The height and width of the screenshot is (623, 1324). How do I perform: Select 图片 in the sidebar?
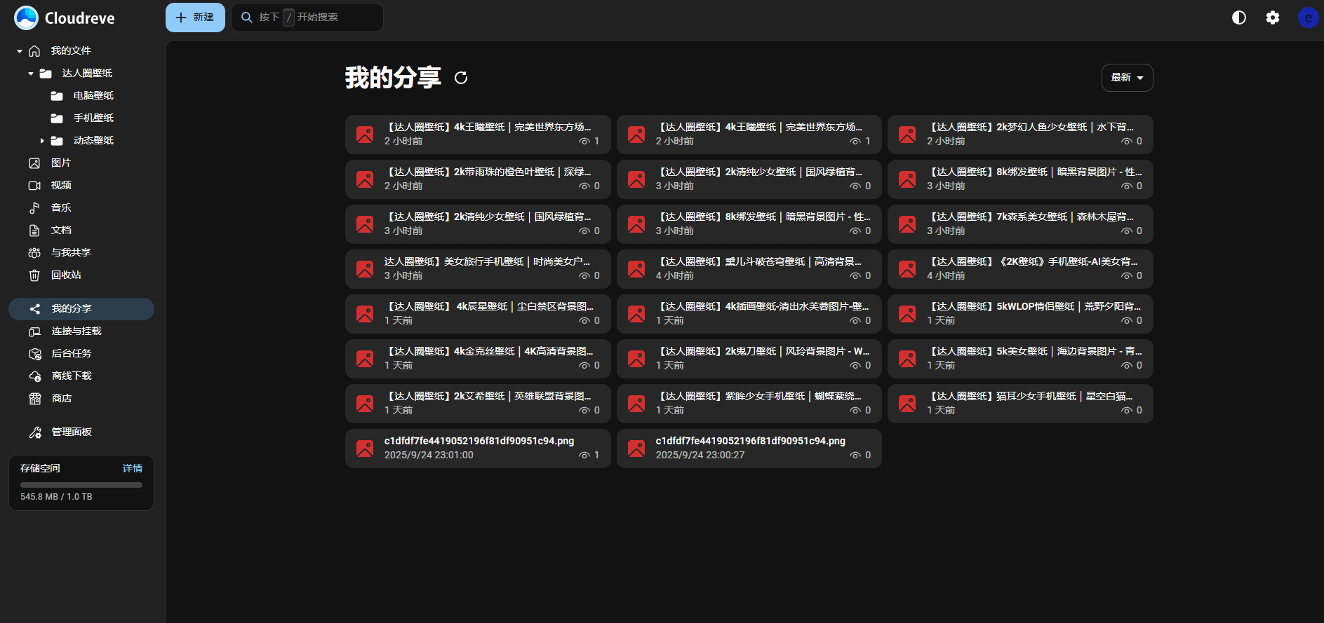coord(60,163)
